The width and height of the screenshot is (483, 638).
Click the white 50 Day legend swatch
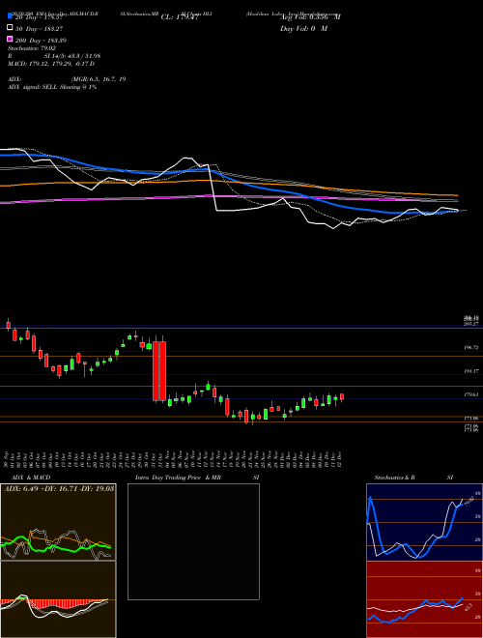pyautogui.click(x=11, y=28)
